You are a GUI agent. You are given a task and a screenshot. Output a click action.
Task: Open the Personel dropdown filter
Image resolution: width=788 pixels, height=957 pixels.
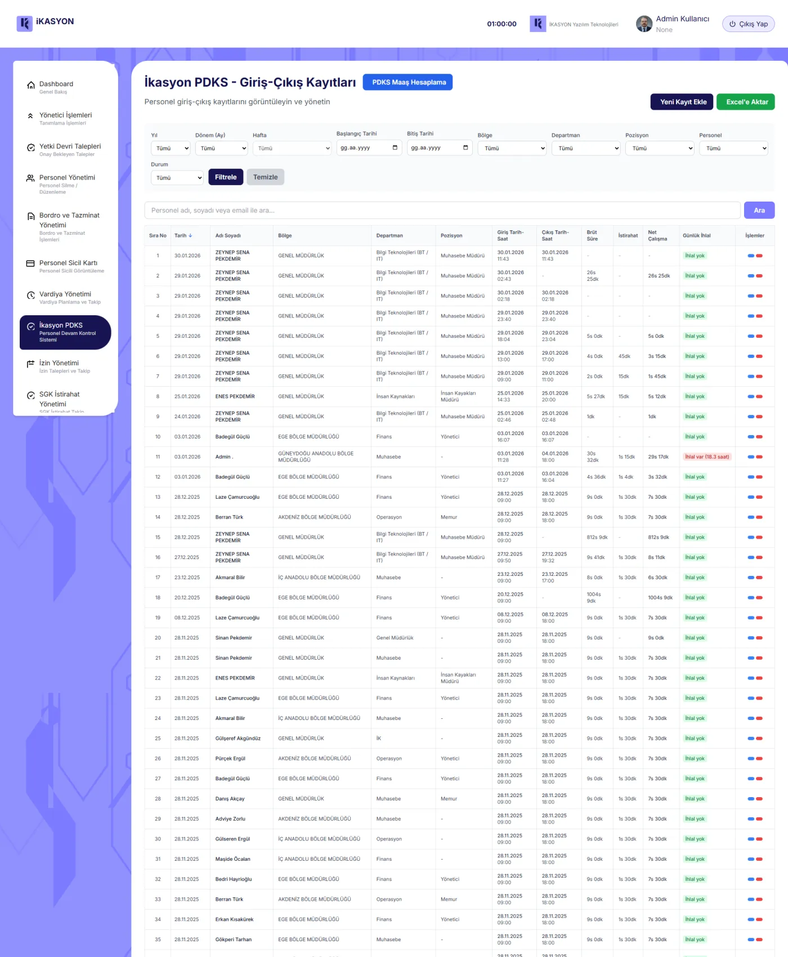(733, 148)
